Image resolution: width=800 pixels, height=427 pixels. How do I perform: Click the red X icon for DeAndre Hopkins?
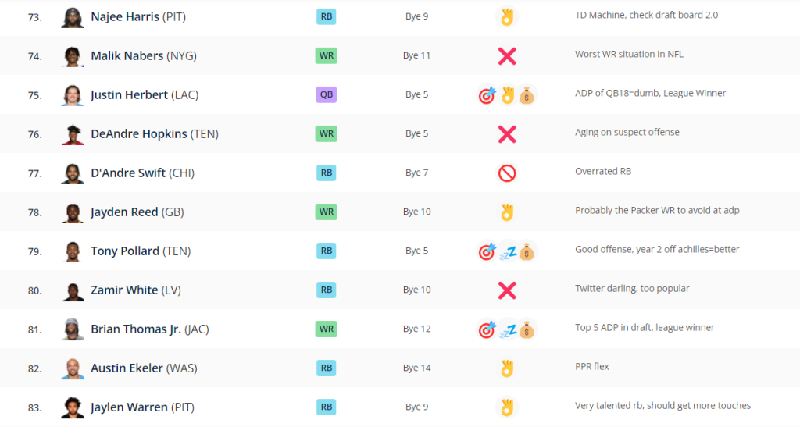point(507,134)
